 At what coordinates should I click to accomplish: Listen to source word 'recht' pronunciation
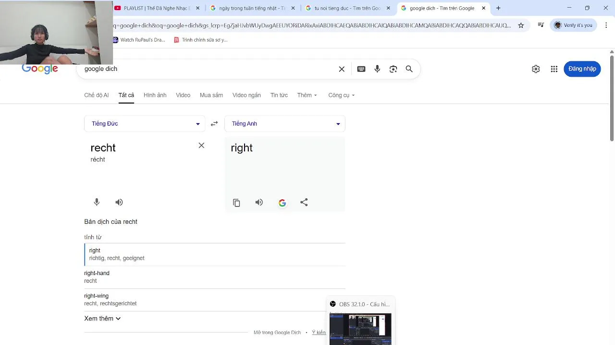click(x=119, y=202)
